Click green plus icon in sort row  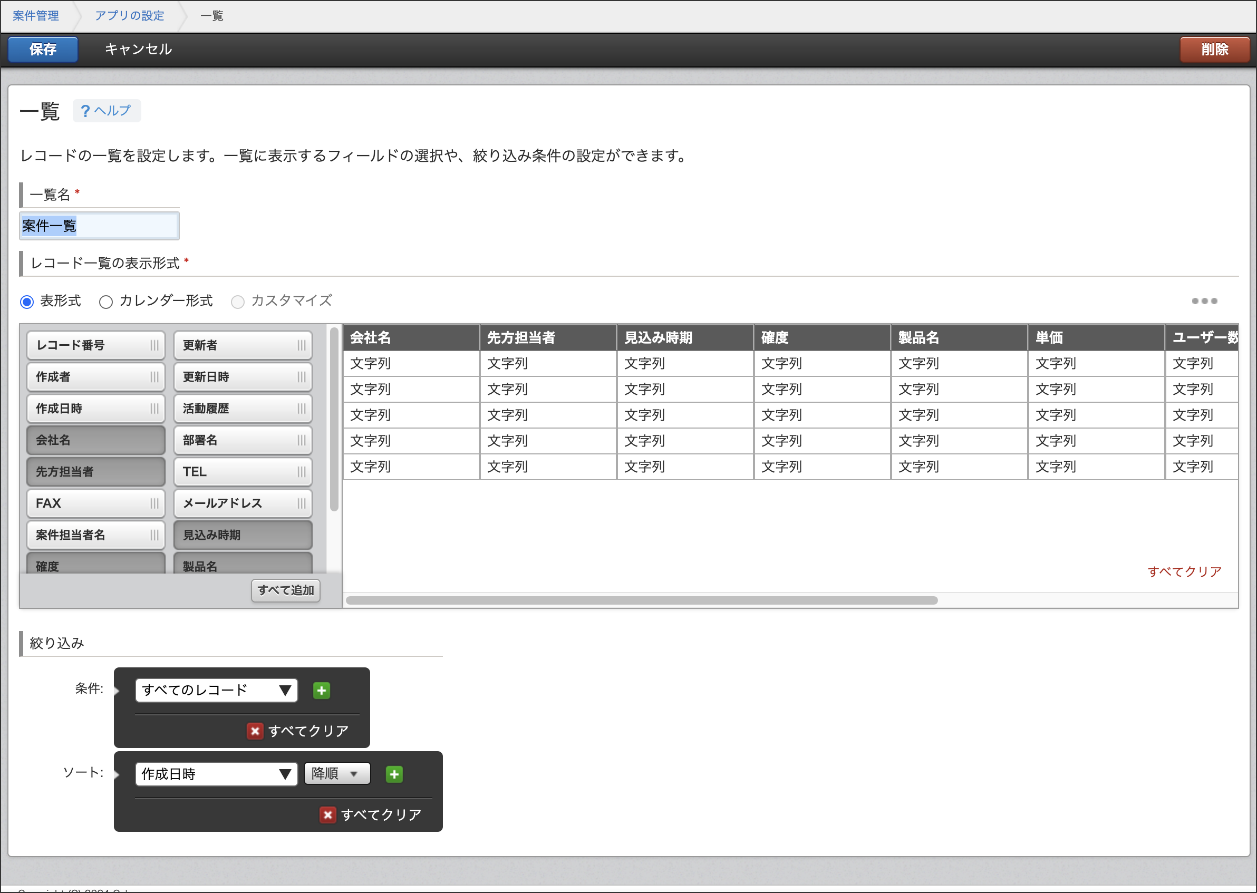pyautogui.click(x=394, y=774)
